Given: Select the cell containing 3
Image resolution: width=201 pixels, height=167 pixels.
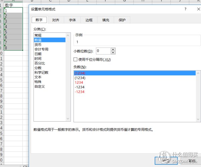Looking at the screenshot, I should 13,21.
